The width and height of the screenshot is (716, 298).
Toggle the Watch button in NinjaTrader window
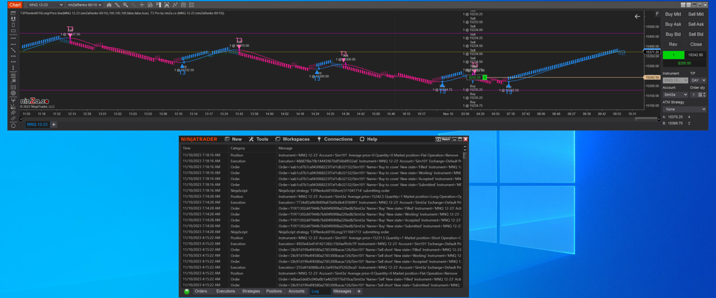(443, 139)
